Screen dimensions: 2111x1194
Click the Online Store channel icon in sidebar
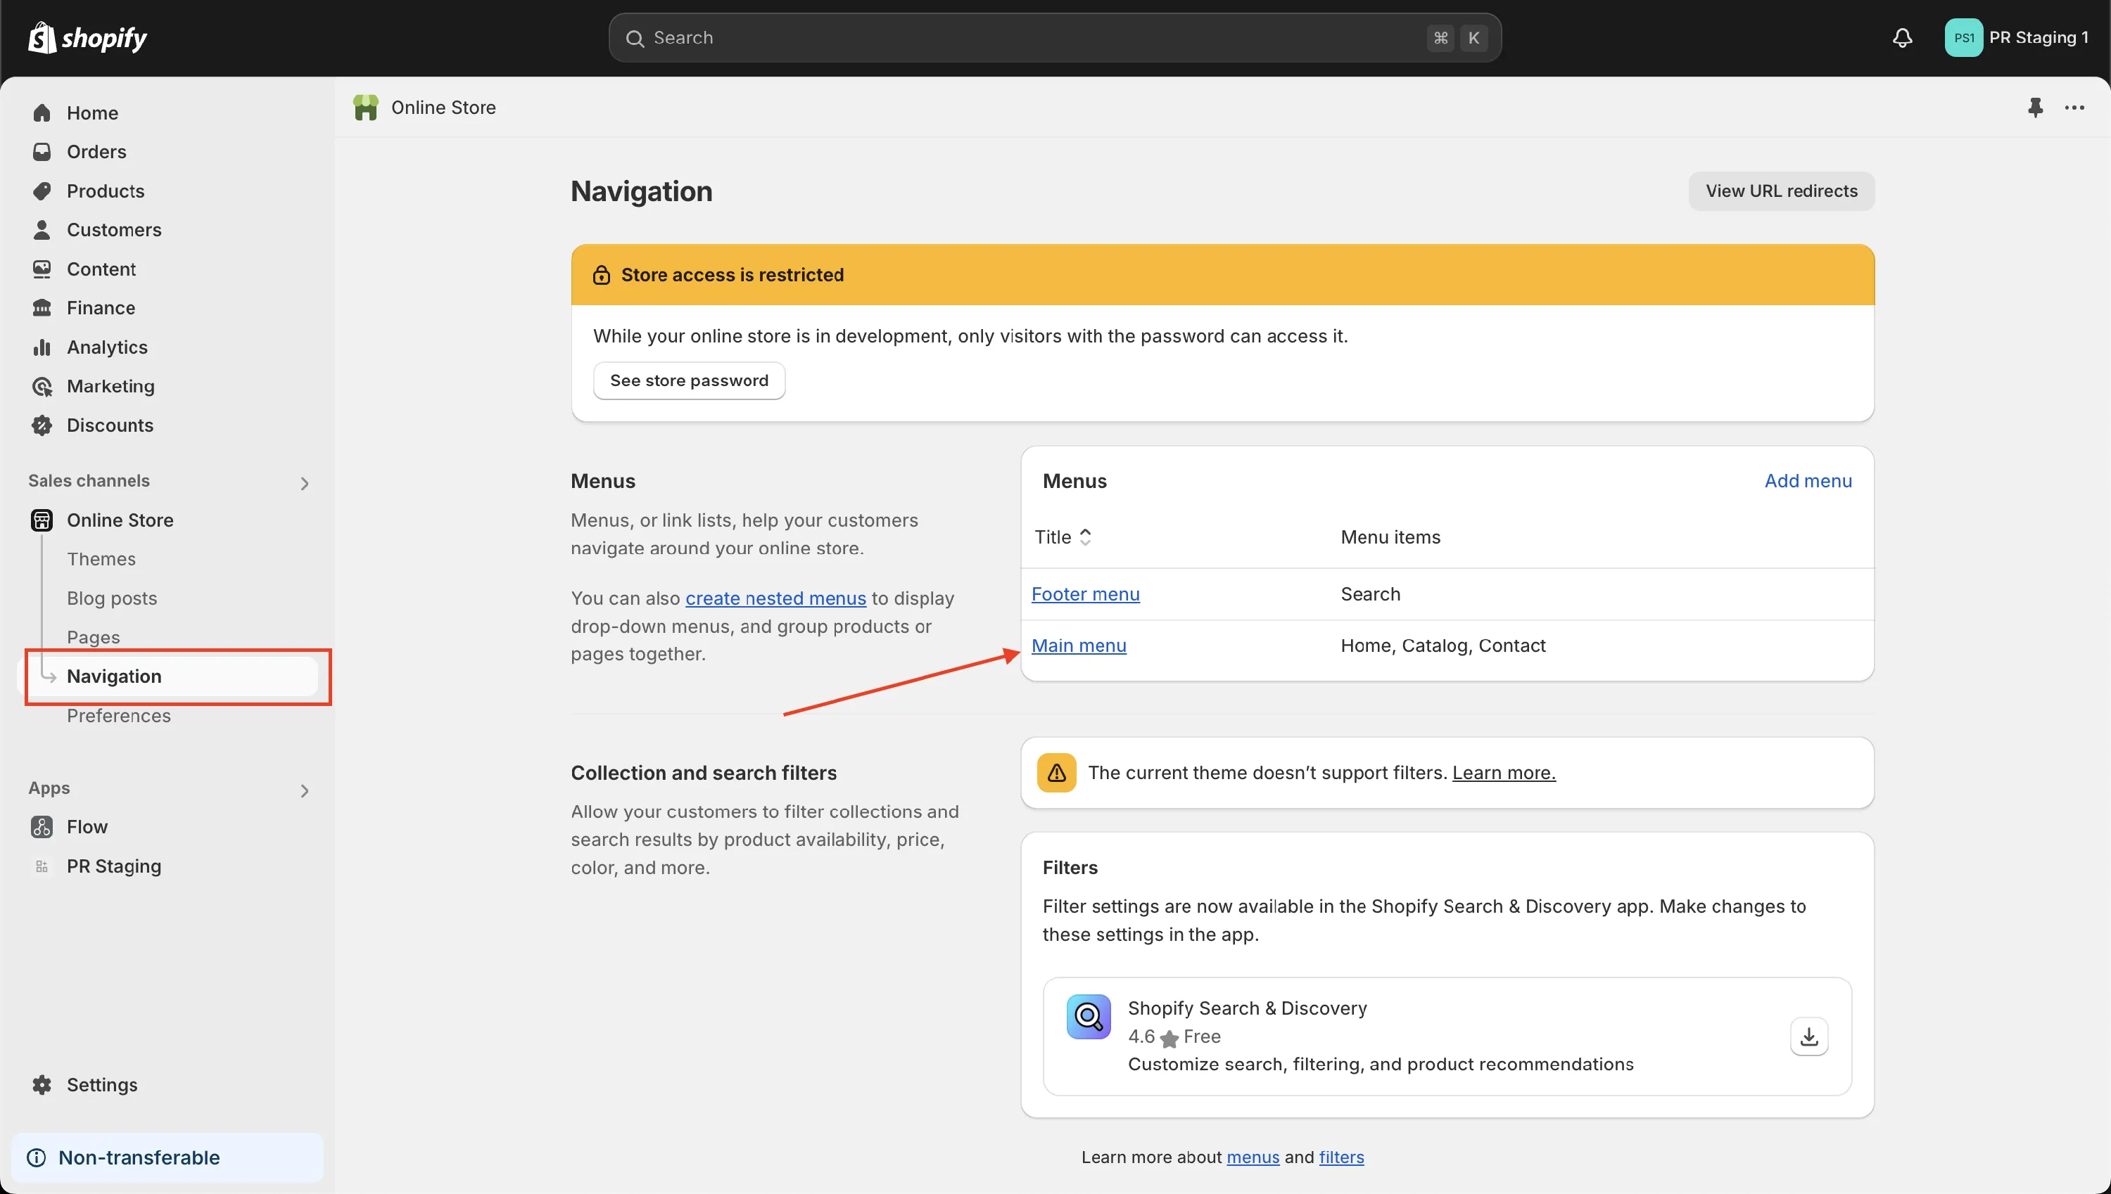42,520
